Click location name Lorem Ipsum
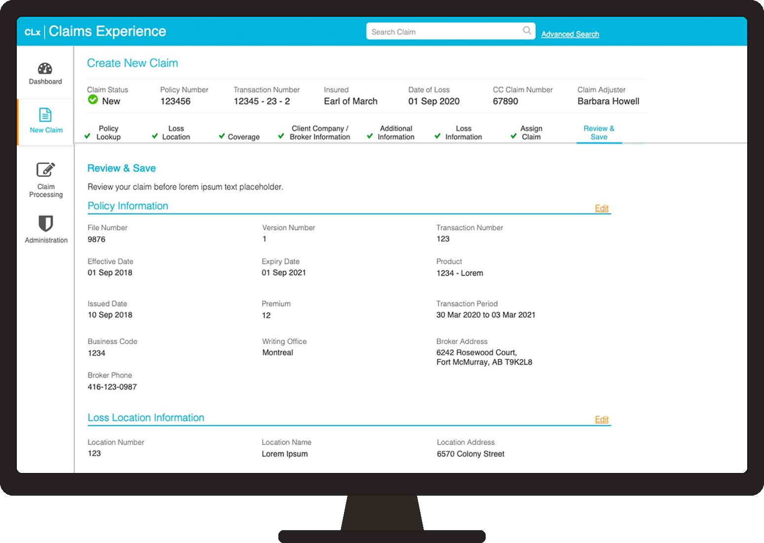 285,454
